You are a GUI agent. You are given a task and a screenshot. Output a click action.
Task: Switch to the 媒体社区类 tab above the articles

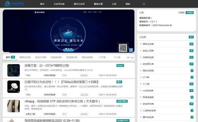tap(25, 57)
